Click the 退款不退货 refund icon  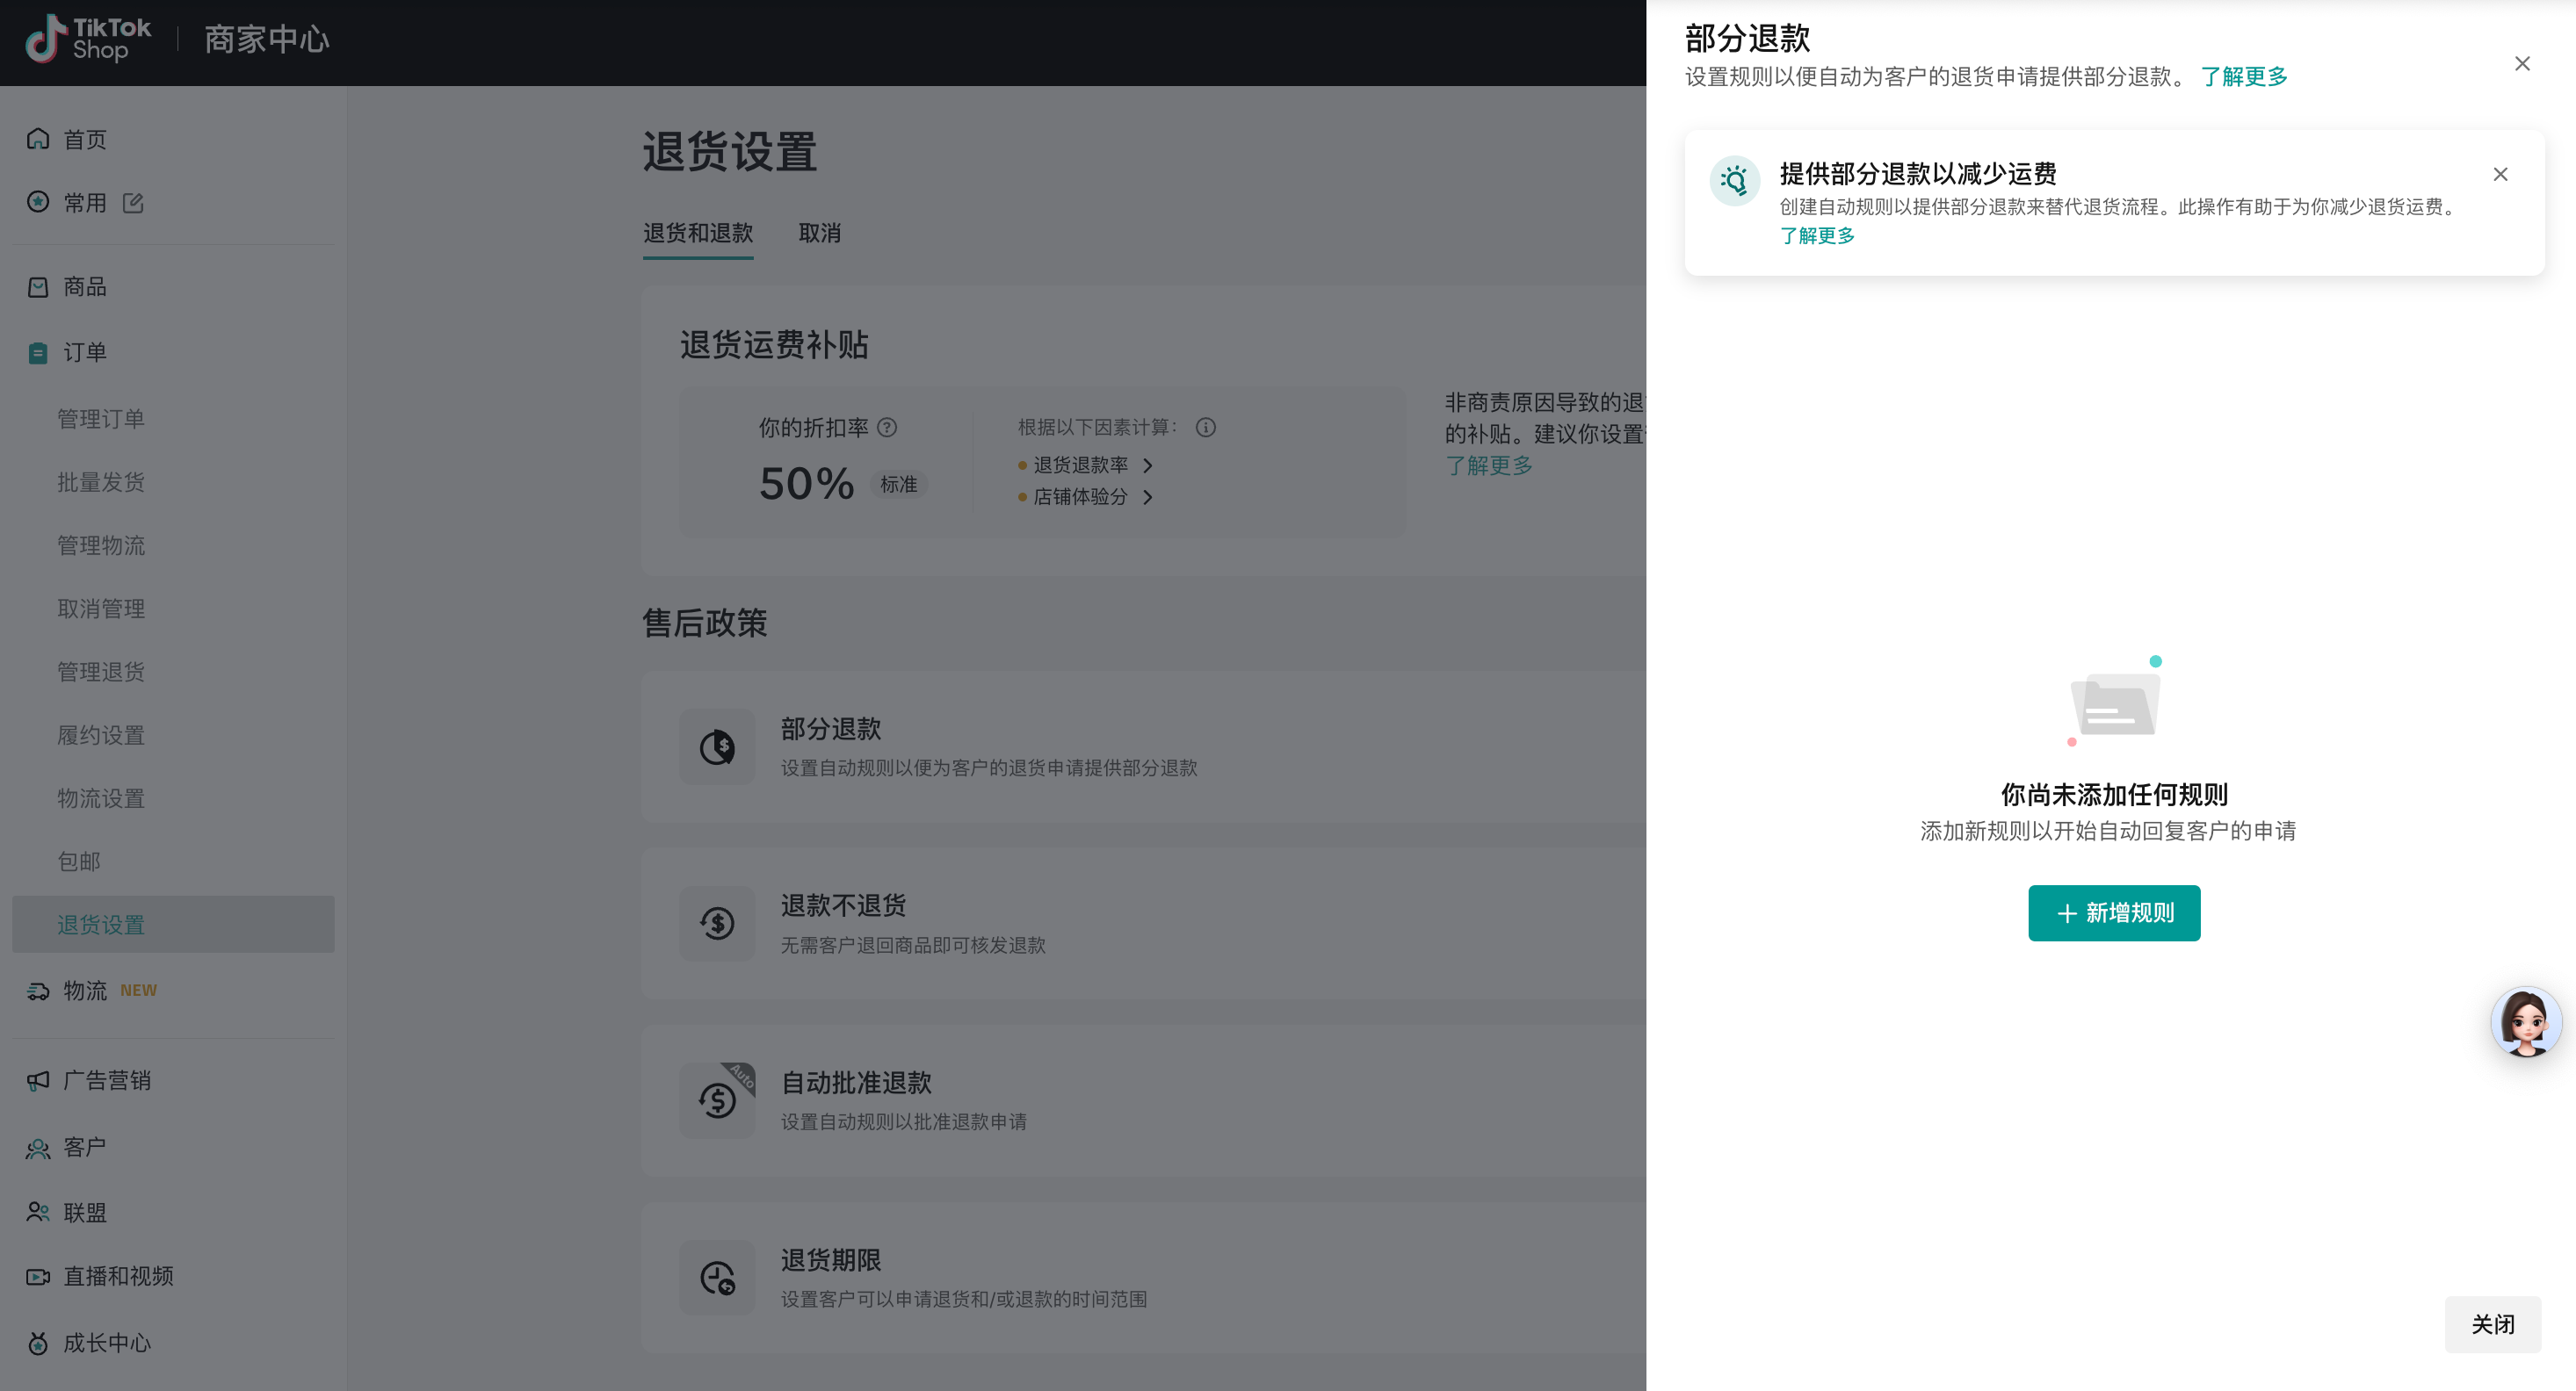coord(717,923)
